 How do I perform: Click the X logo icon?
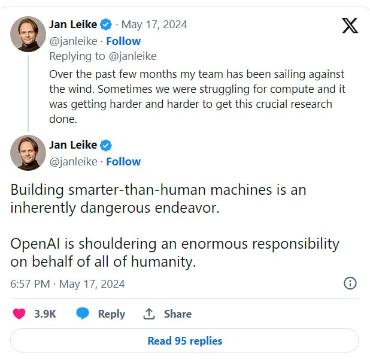click(350, 25)
